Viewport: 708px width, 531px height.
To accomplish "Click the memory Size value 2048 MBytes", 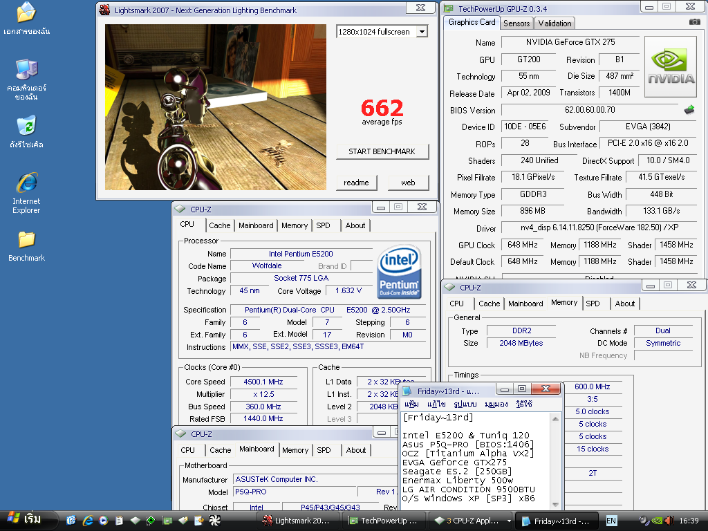I will coord(521,343).
